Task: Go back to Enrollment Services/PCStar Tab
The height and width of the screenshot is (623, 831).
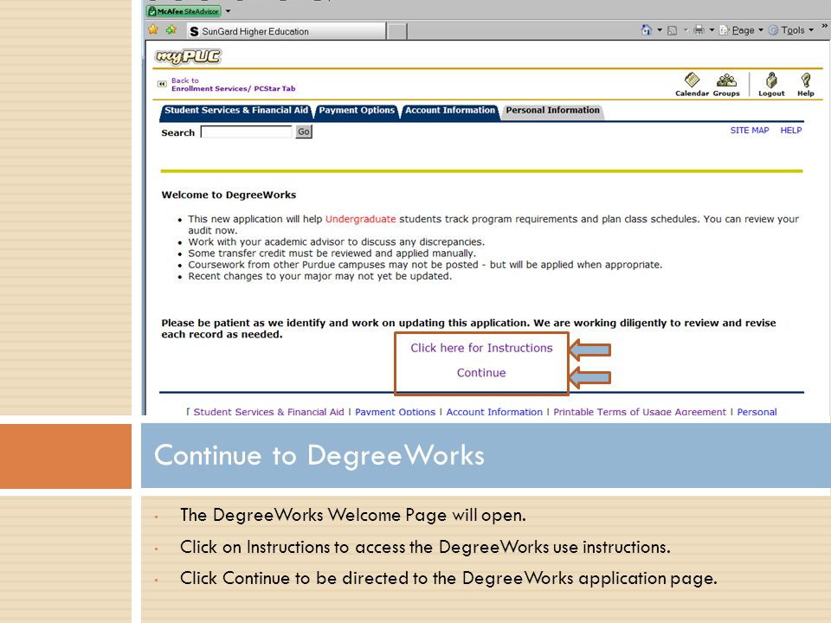Action: coord(233,85)
